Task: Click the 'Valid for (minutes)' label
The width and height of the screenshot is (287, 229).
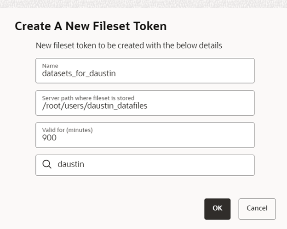Action: [x=67, y=130]
